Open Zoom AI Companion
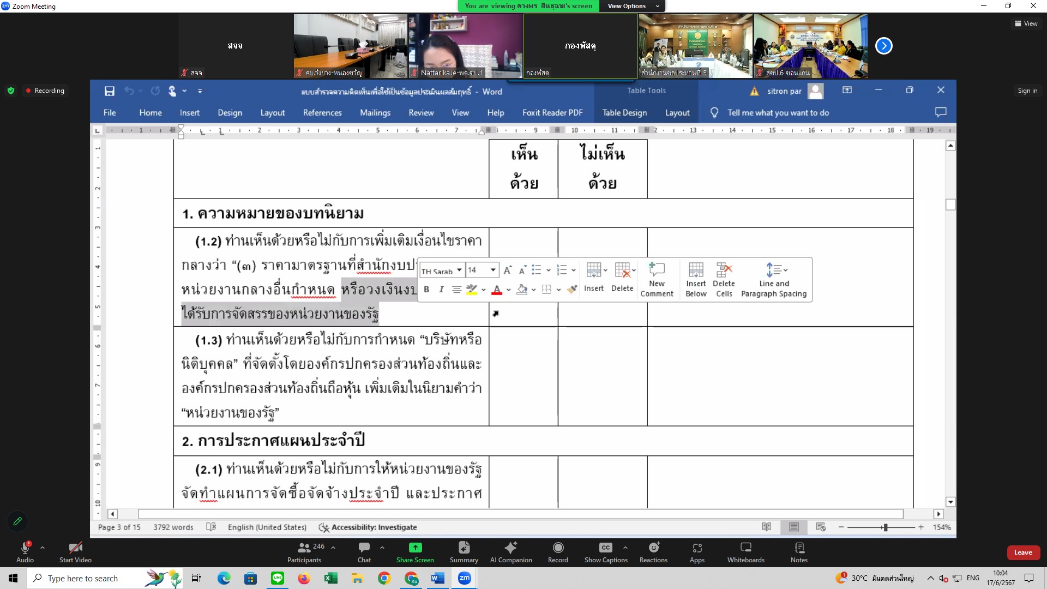The height and width of the screenshot is (589, 1047). (511, 552)
